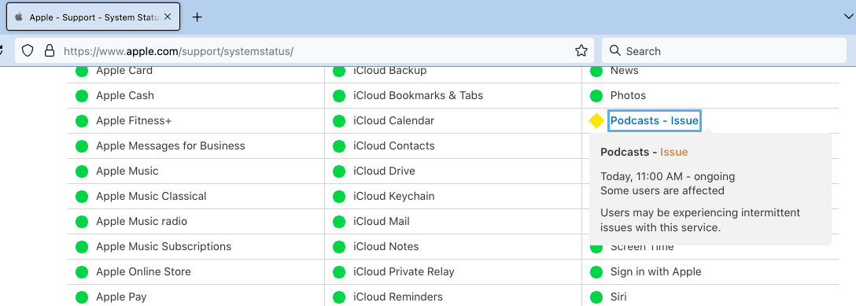Viewport: 856px width, 306px height.
Task: Open the list all tabs chevron
Action: coord(848,17)
